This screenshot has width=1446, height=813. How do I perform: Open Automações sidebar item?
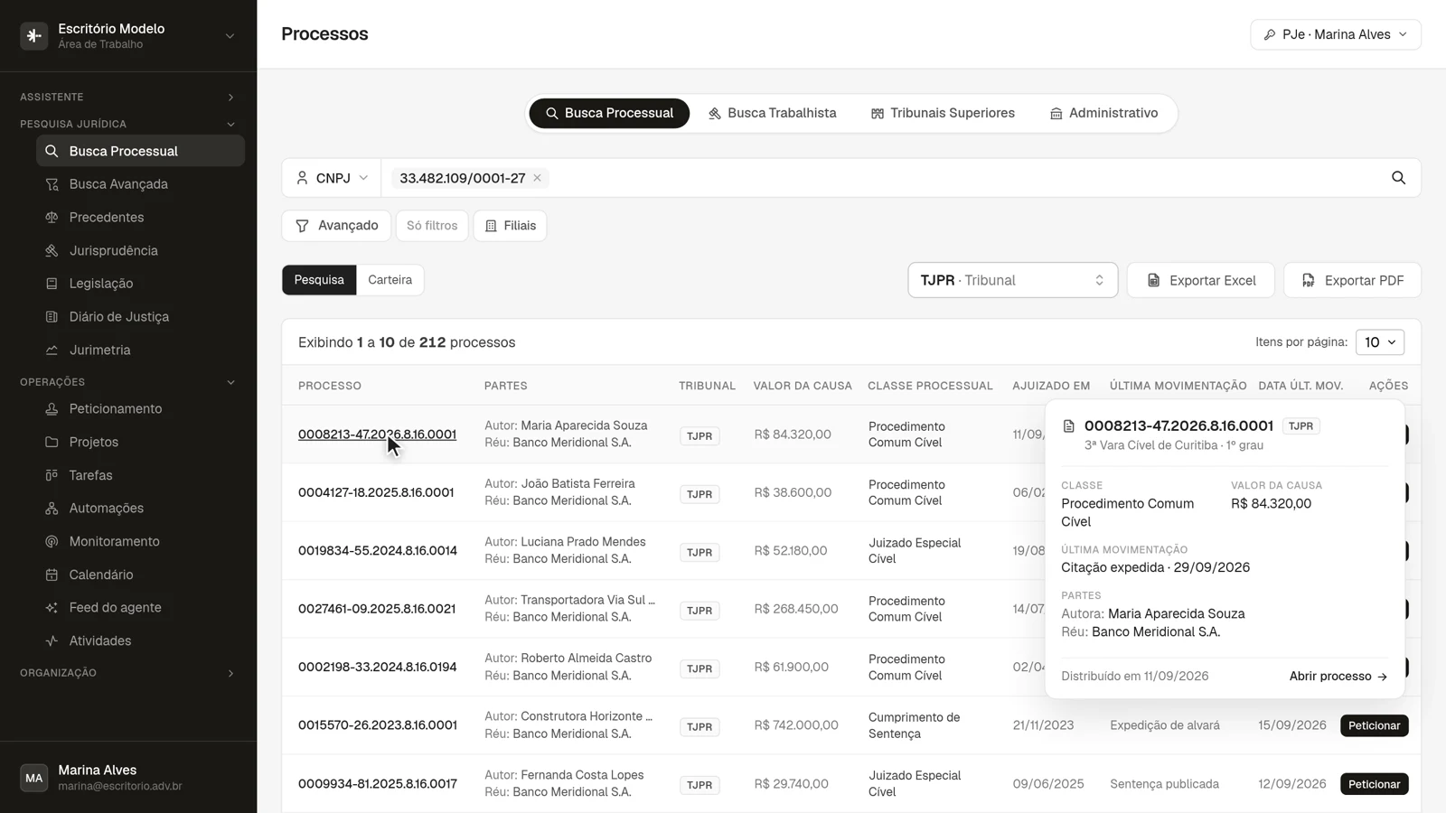tap(140, 509)
